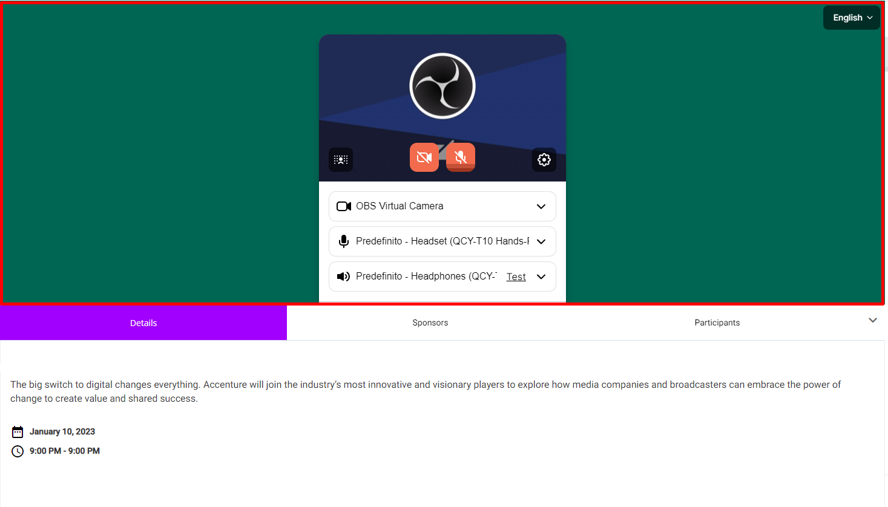Click the clock icon beside time
This screenshot has width=888, height=507.
tap(18, 451)
